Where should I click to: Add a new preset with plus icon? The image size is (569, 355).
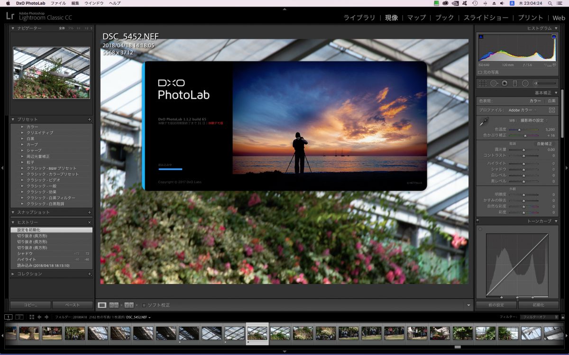pyautogui.click(x=89, y=119)
